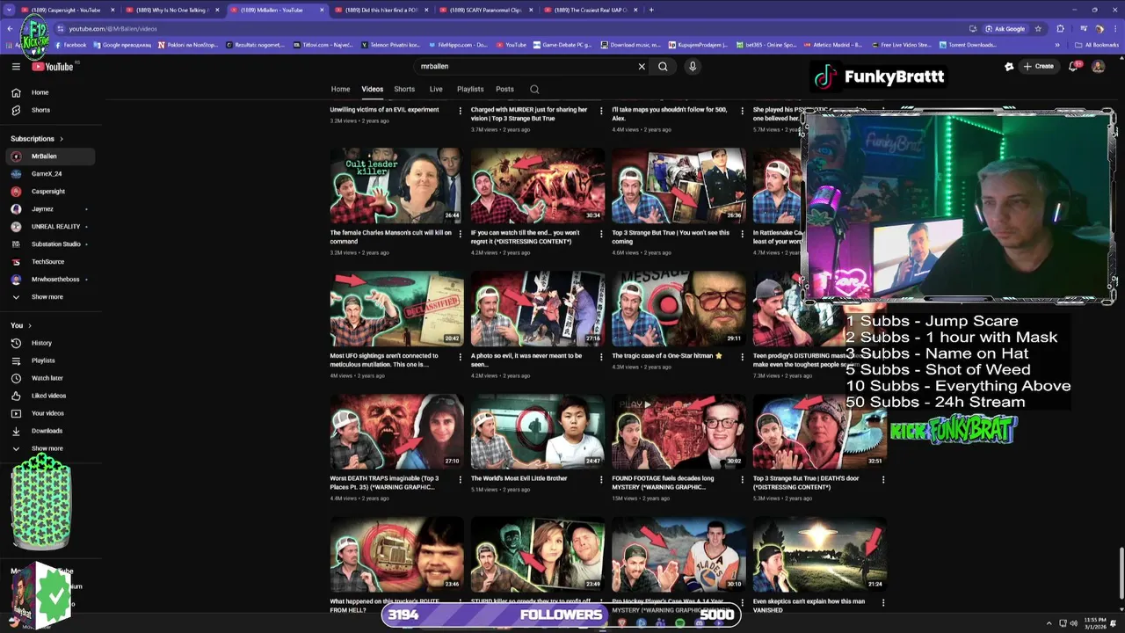Play the 'Most UFO sightings' video thumbnail
1125x633 pixels.
(x=396, y=309)
